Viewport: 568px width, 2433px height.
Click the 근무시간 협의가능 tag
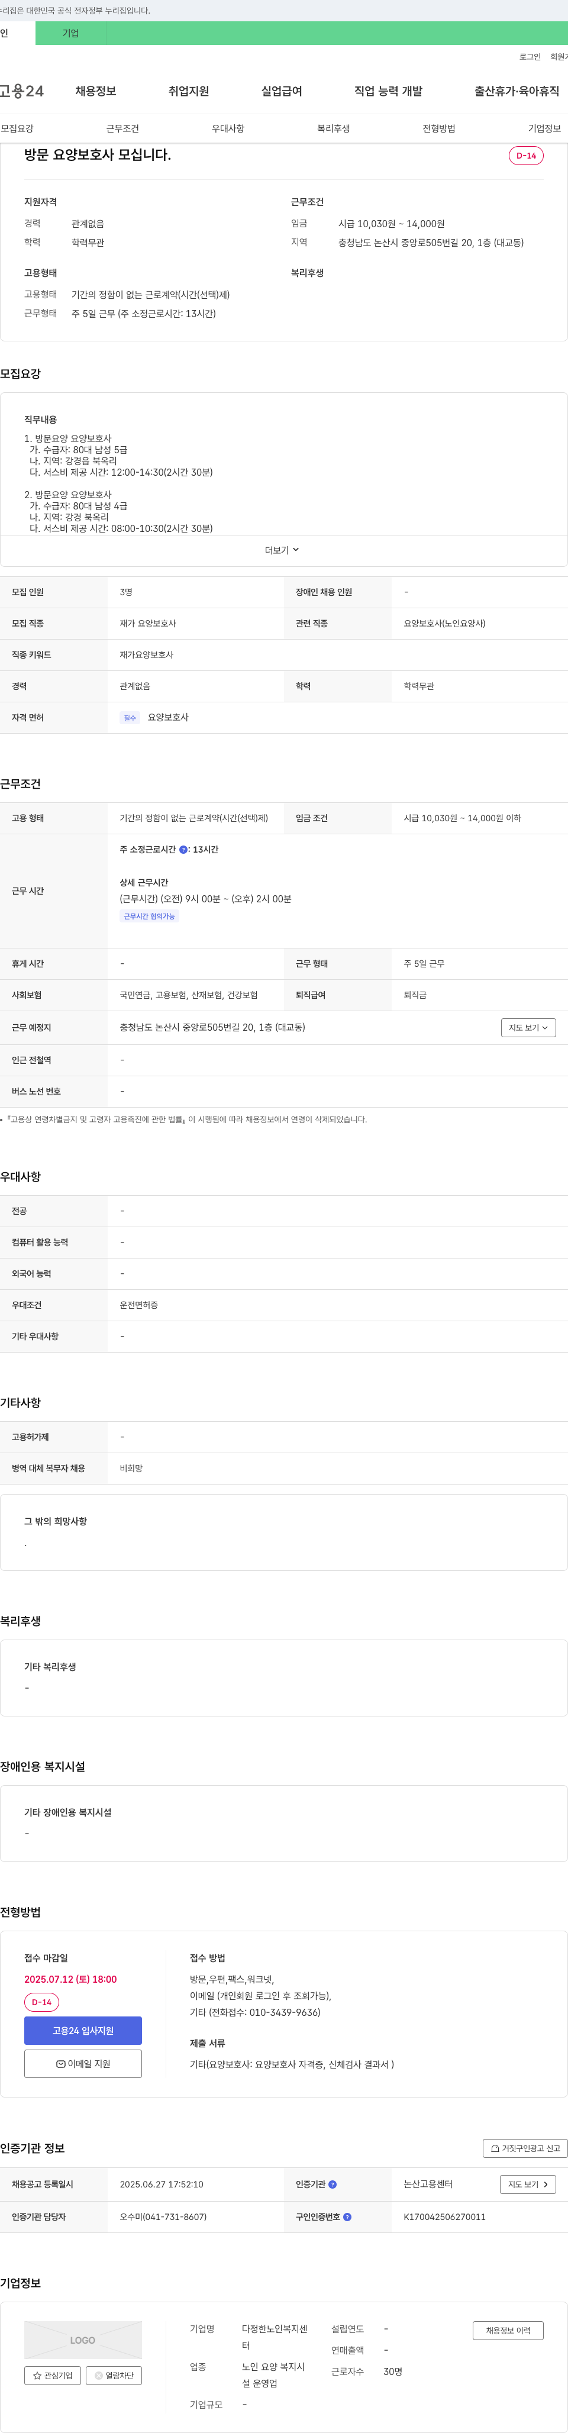click(149, 916)
